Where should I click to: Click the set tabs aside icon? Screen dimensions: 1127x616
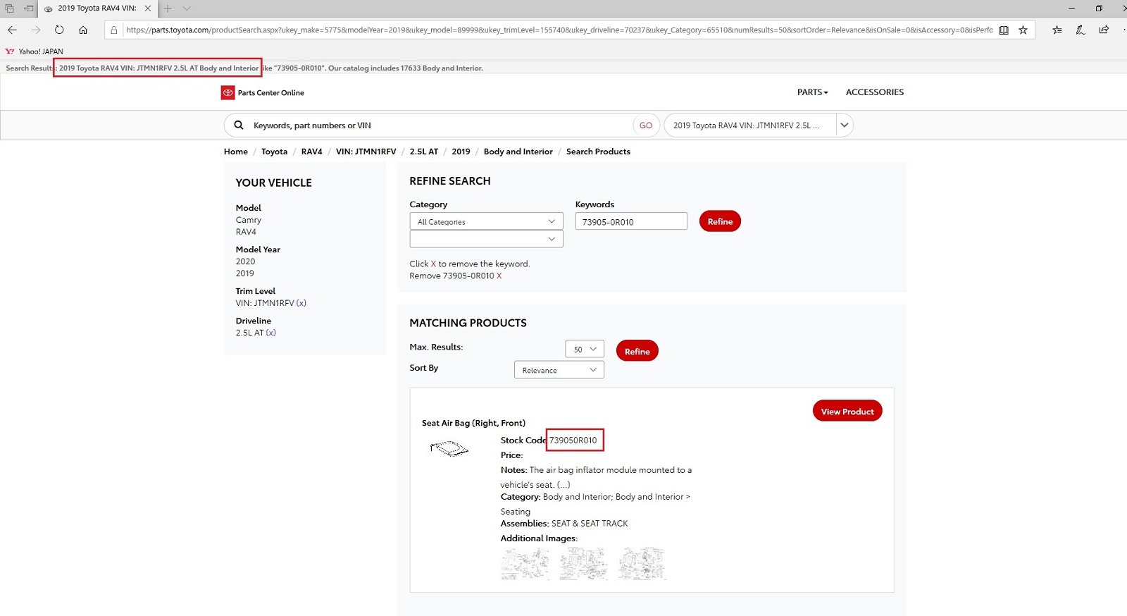pos(29,8)
